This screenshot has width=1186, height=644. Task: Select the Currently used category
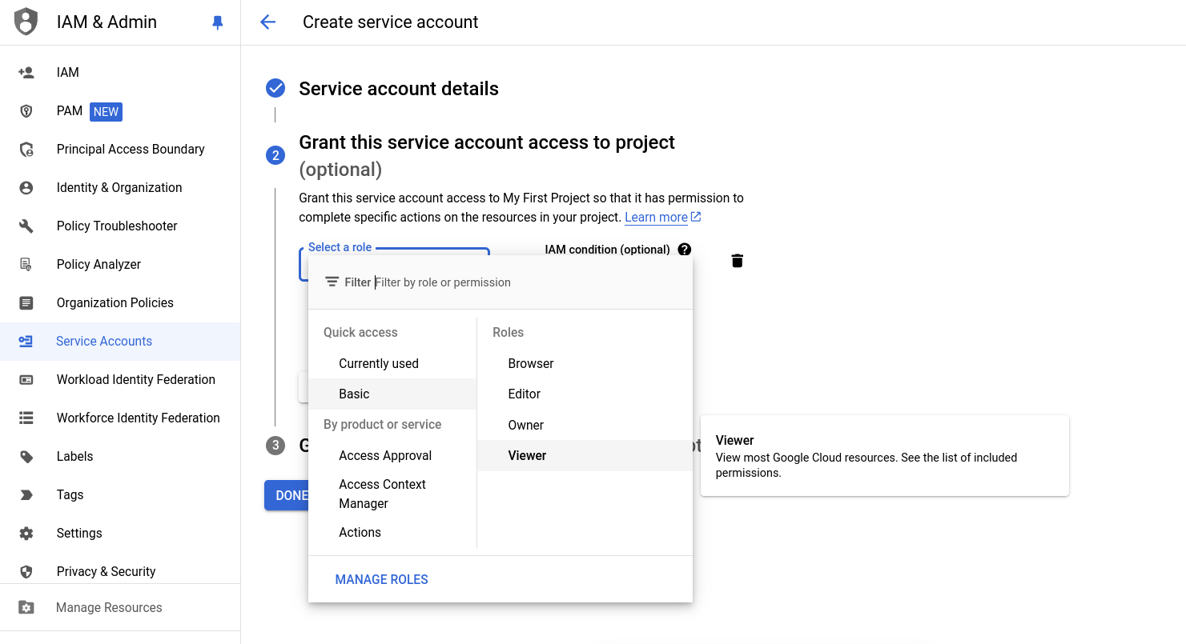pyautogui.click(x=392, y=364)
